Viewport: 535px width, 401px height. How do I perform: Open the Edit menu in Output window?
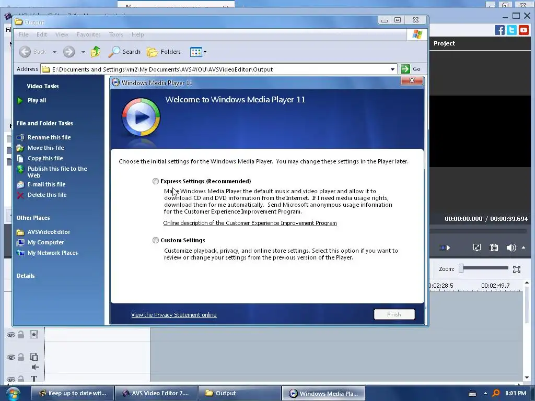tap(42, 34)
